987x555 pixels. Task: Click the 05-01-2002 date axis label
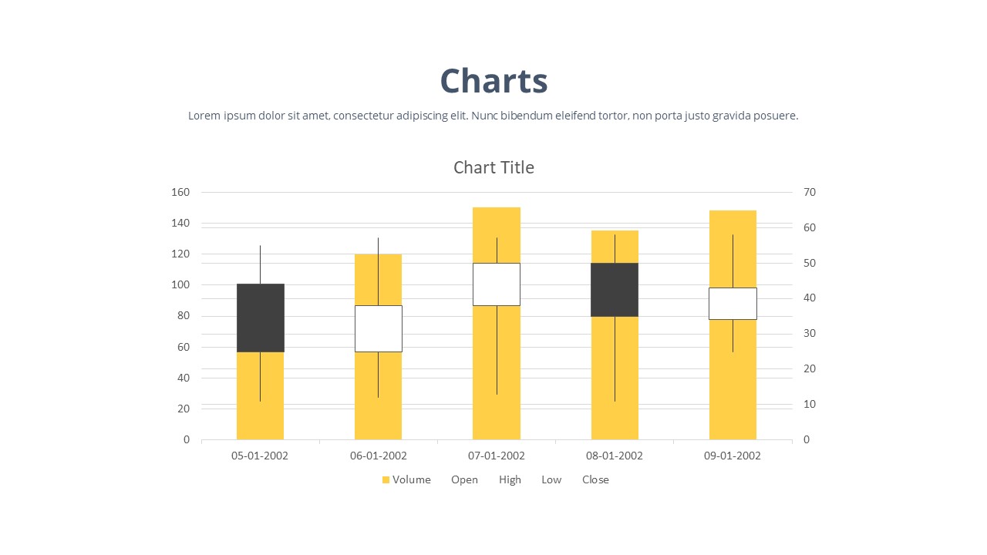(260, 456)
